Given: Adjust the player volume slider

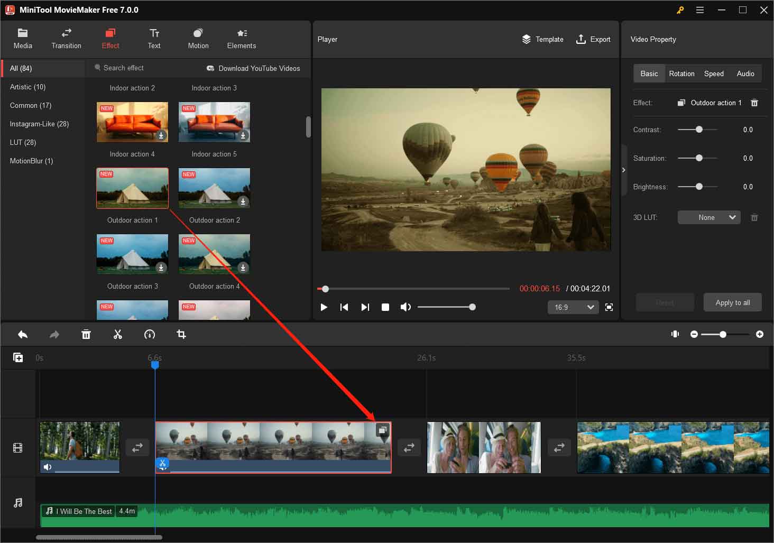Looking at the screenshot, I should pyautogui.click(x=446, y=307).
